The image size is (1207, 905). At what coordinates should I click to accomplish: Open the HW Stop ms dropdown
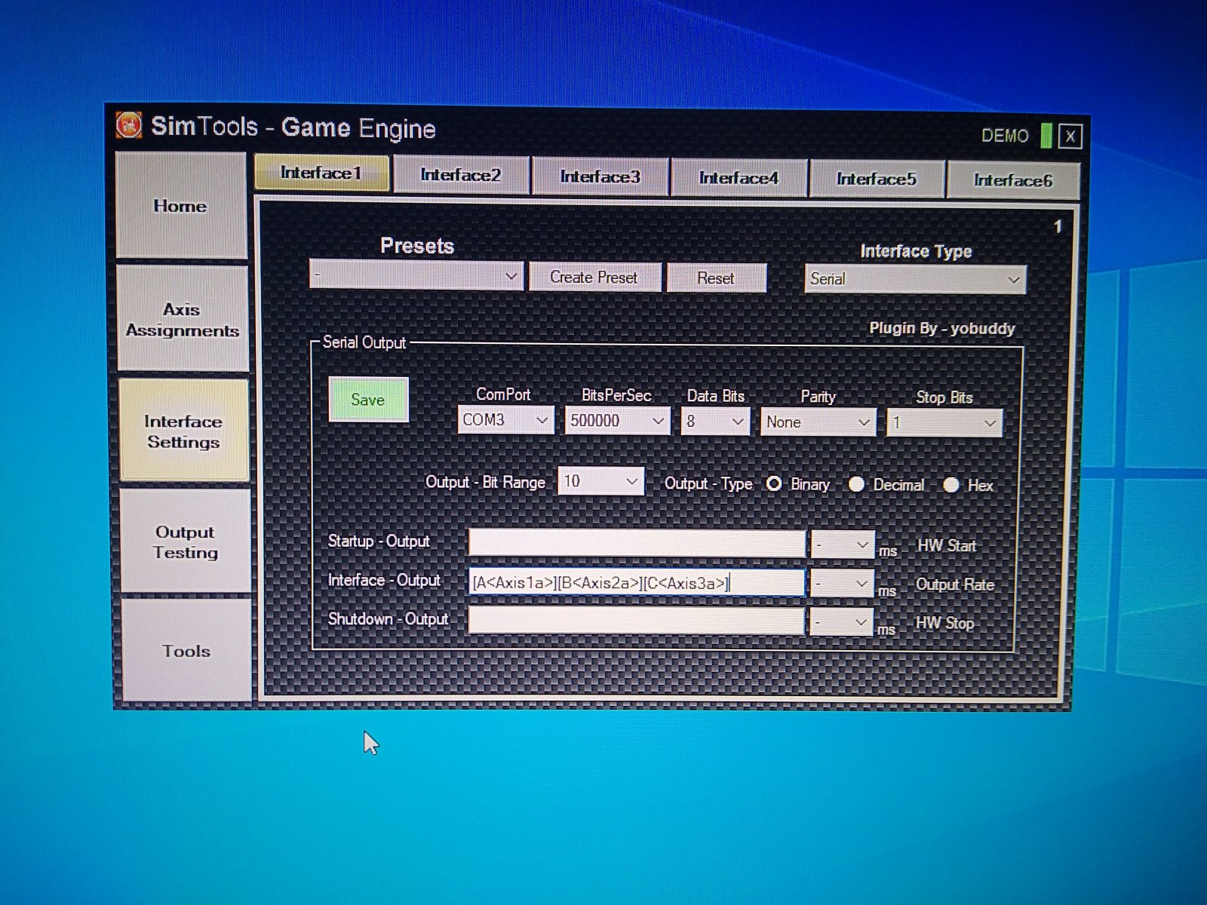[841, 622]
